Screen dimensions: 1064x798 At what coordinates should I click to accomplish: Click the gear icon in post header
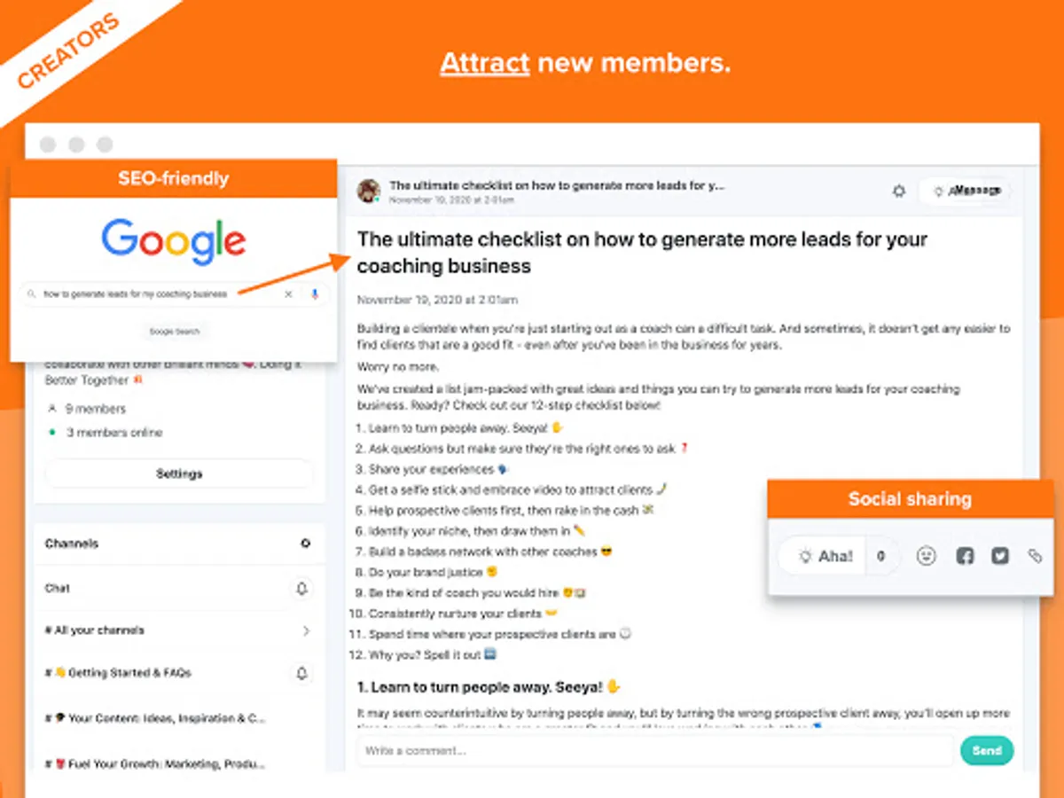click(x=899, y=191)
